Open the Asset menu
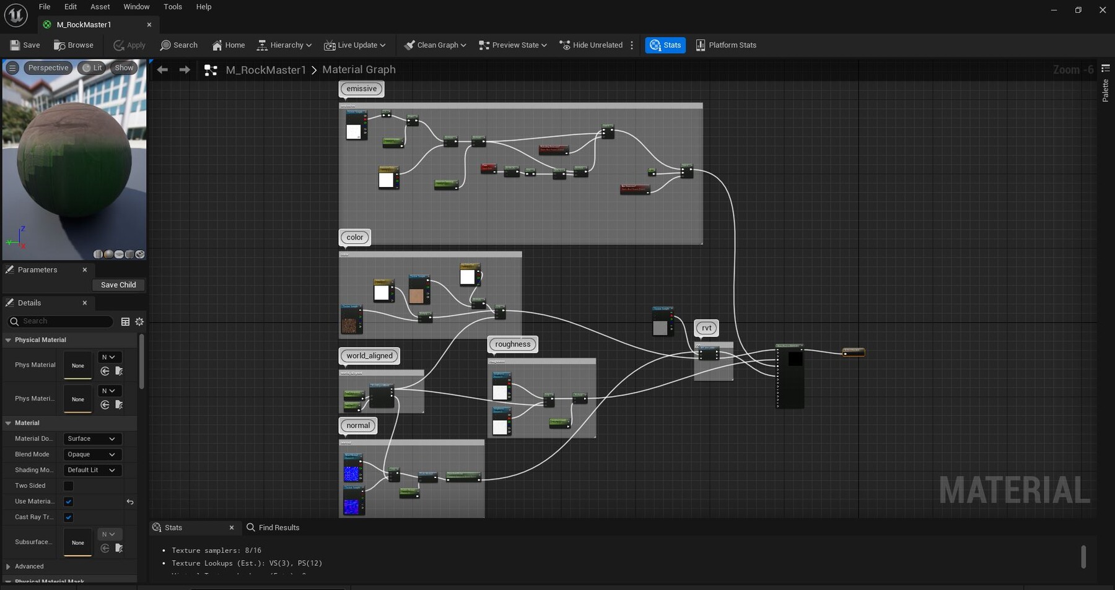1115x590 pixels. [x=100, y=7]
